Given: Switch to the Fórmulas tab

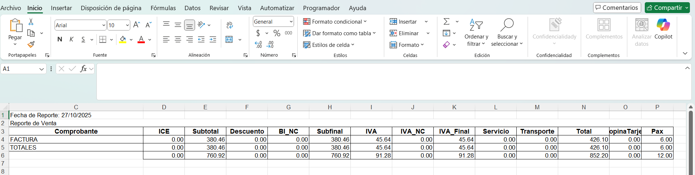Looking at the screenshot, I should tap(163, 8).
